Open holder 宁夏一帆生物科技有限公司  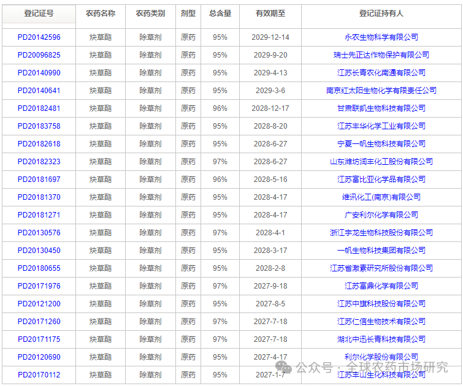(381, 144)
